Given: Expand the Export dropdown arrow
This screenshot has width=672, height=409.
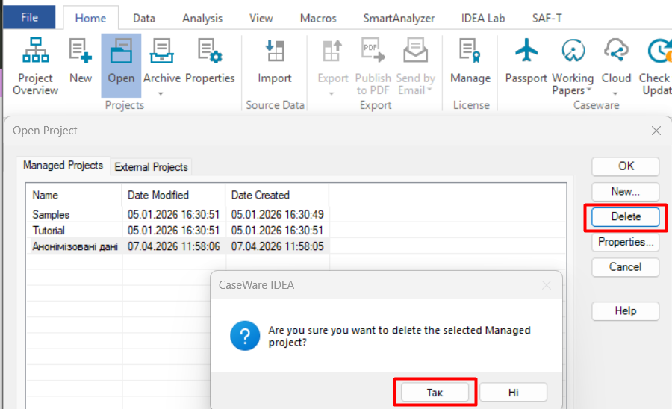Looking at the screenshot, I should (332, 93).
